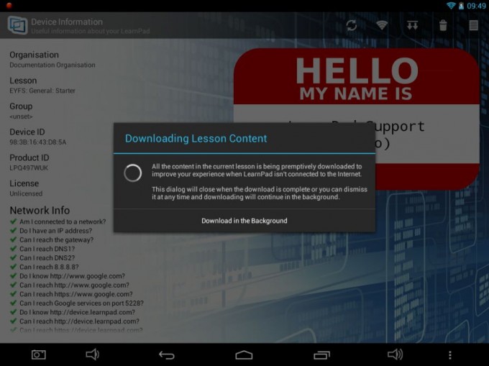Tap 'Can I reach DNS2?' row
Image resolution: width=489 pixels, height=366 pixels.
(42, 258)
